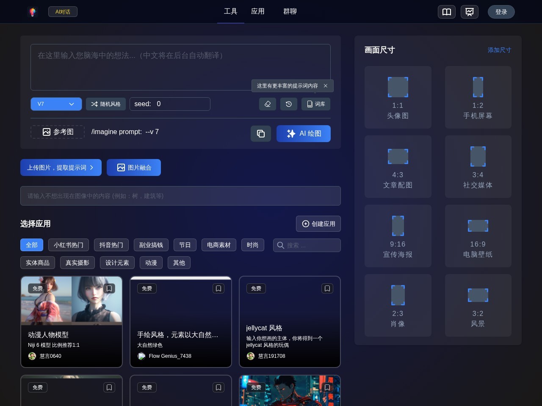Click the seed value input field
542x406 pixels.
pos(170,104)
